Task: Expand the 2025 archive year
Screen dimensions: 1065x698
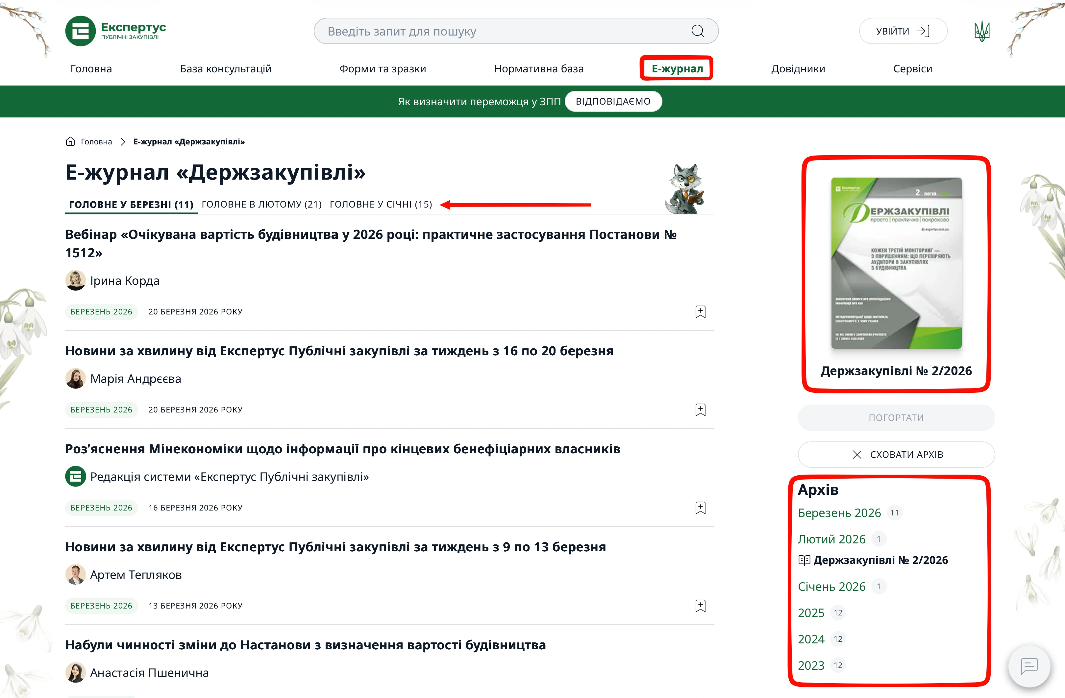Action: [x=811, y=612]
